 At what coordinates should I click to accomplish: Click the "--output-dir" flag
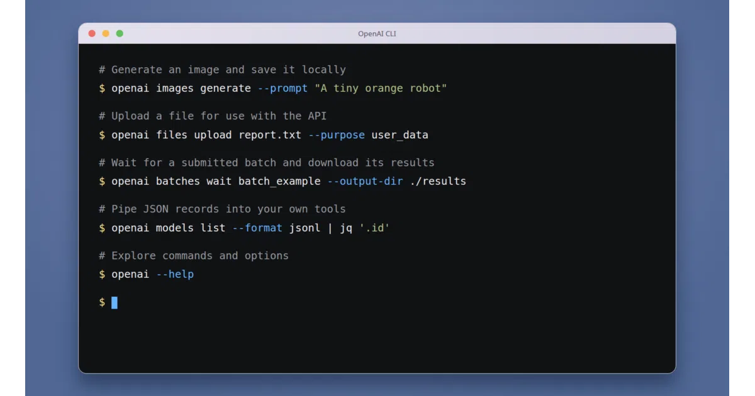365,182
